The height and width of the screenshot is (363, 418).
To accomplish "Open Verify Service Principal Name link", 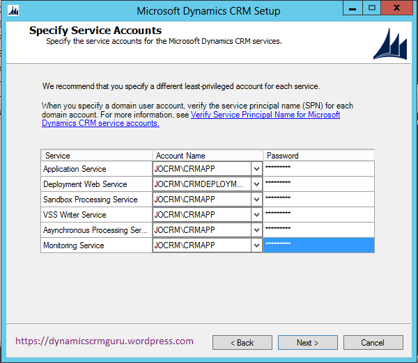I will [265, 115].
